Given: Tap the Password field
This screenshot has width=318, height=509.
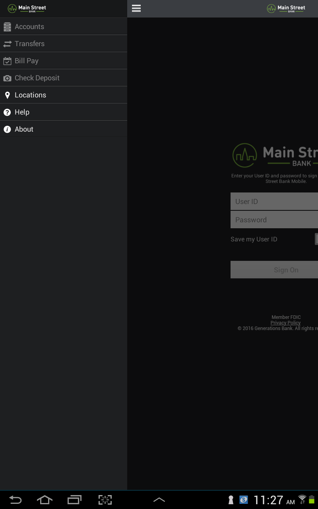Looking at the screenshot, I should 274,220.
